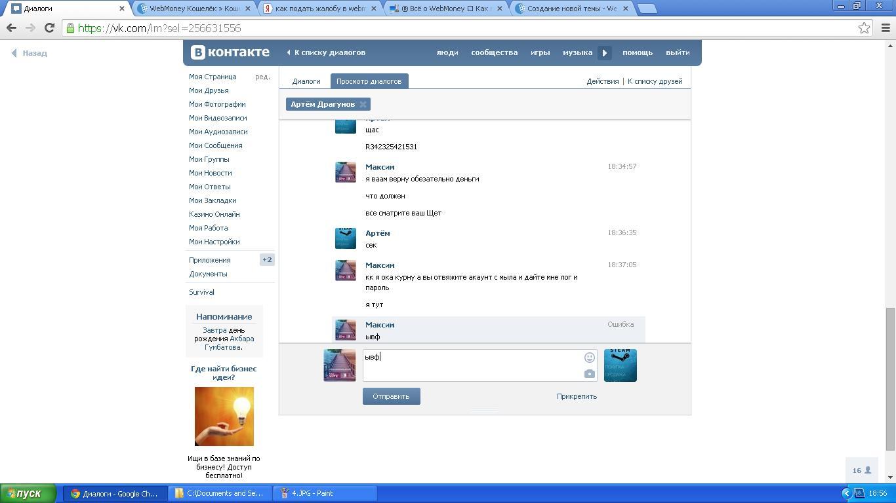Image resolution: width=896 pixels, height=503 pixels.
Task: Open the Chrome menu icon
Action: click(886, 28)
